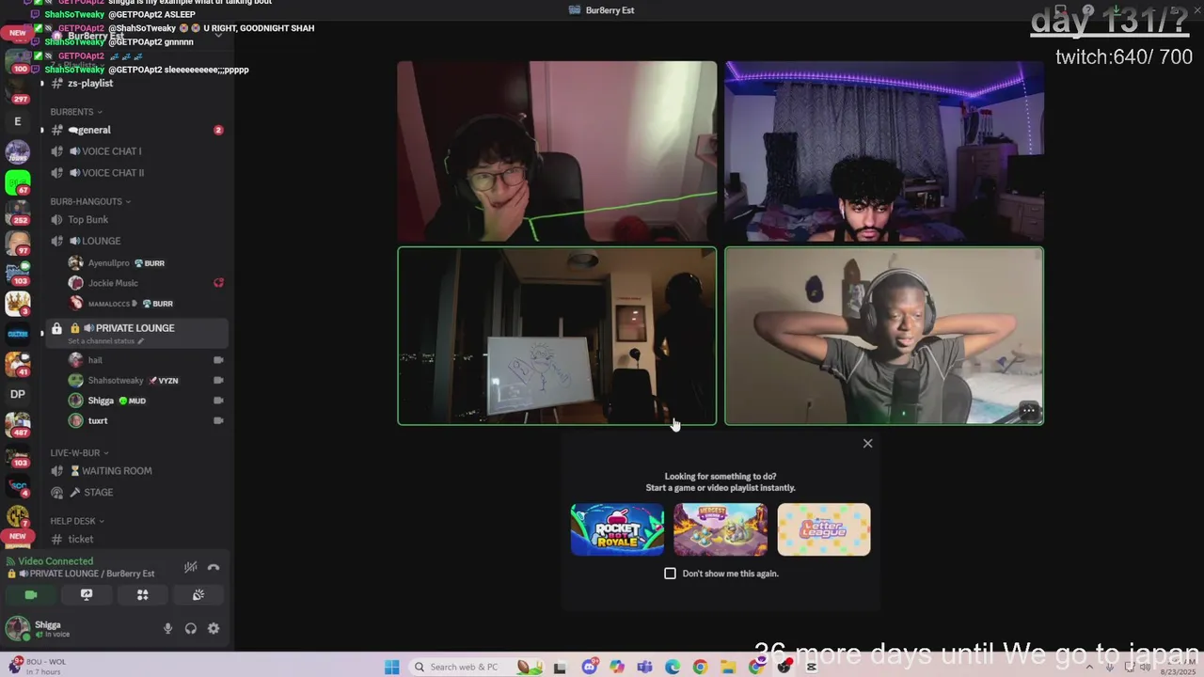Screen dimensions: 1204x677
Task: Open crown server icon with 3 badge
Action: tap(18, 303)
